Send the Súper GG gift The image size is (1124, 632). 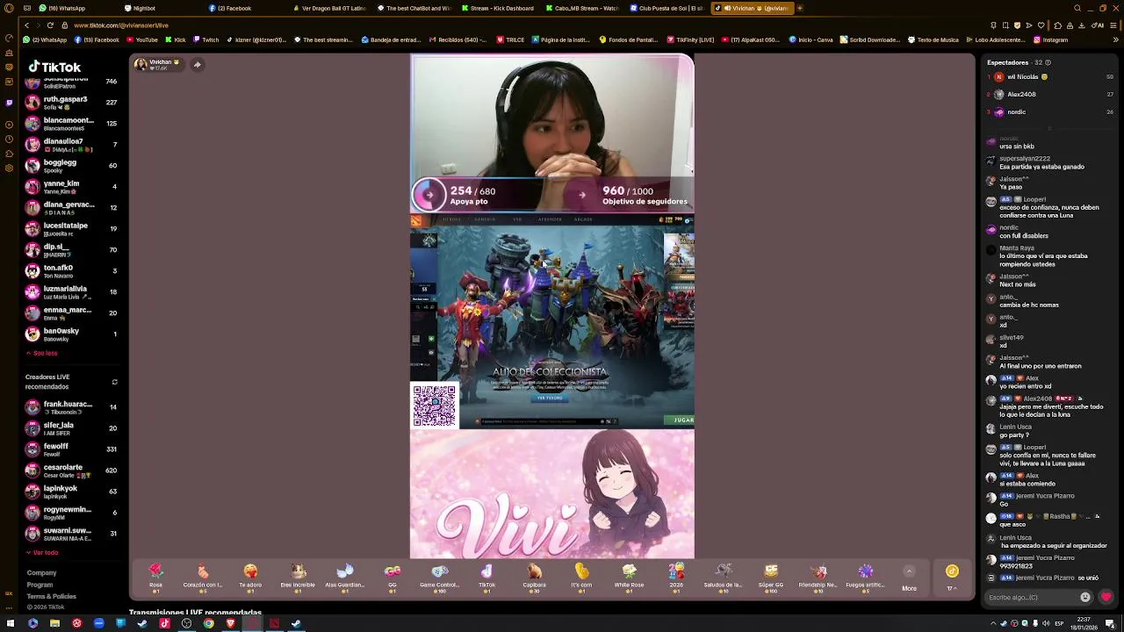point(771,578)
